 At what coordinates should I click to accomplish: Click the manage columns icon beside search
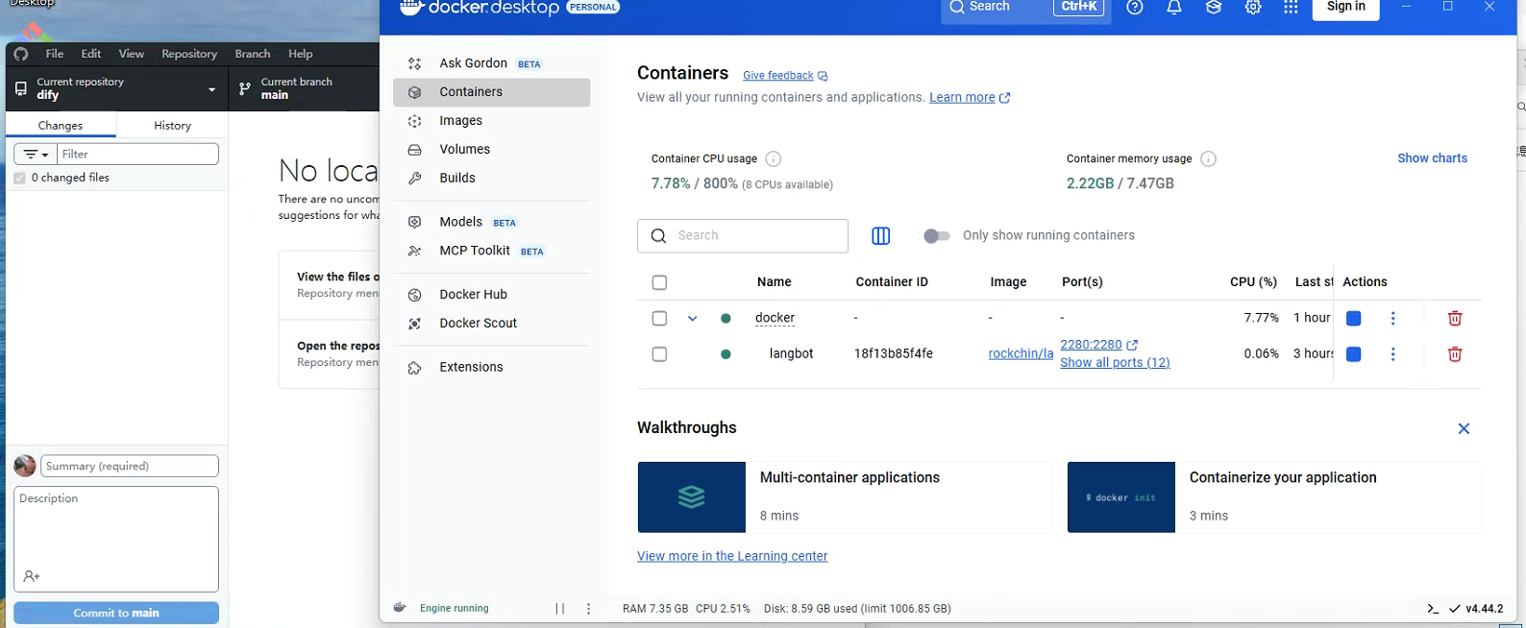880,236
